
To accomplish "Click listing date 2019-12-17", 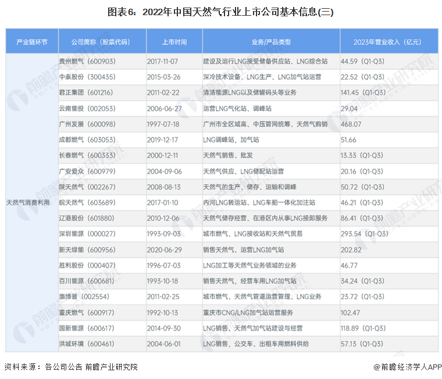I will [x=162, y=140].
